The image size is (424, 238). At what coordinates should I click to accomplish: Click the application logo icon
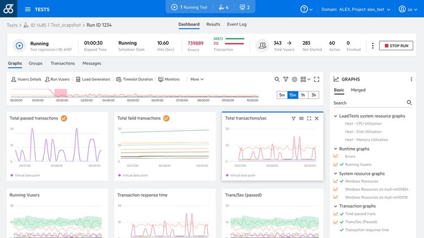8,8
